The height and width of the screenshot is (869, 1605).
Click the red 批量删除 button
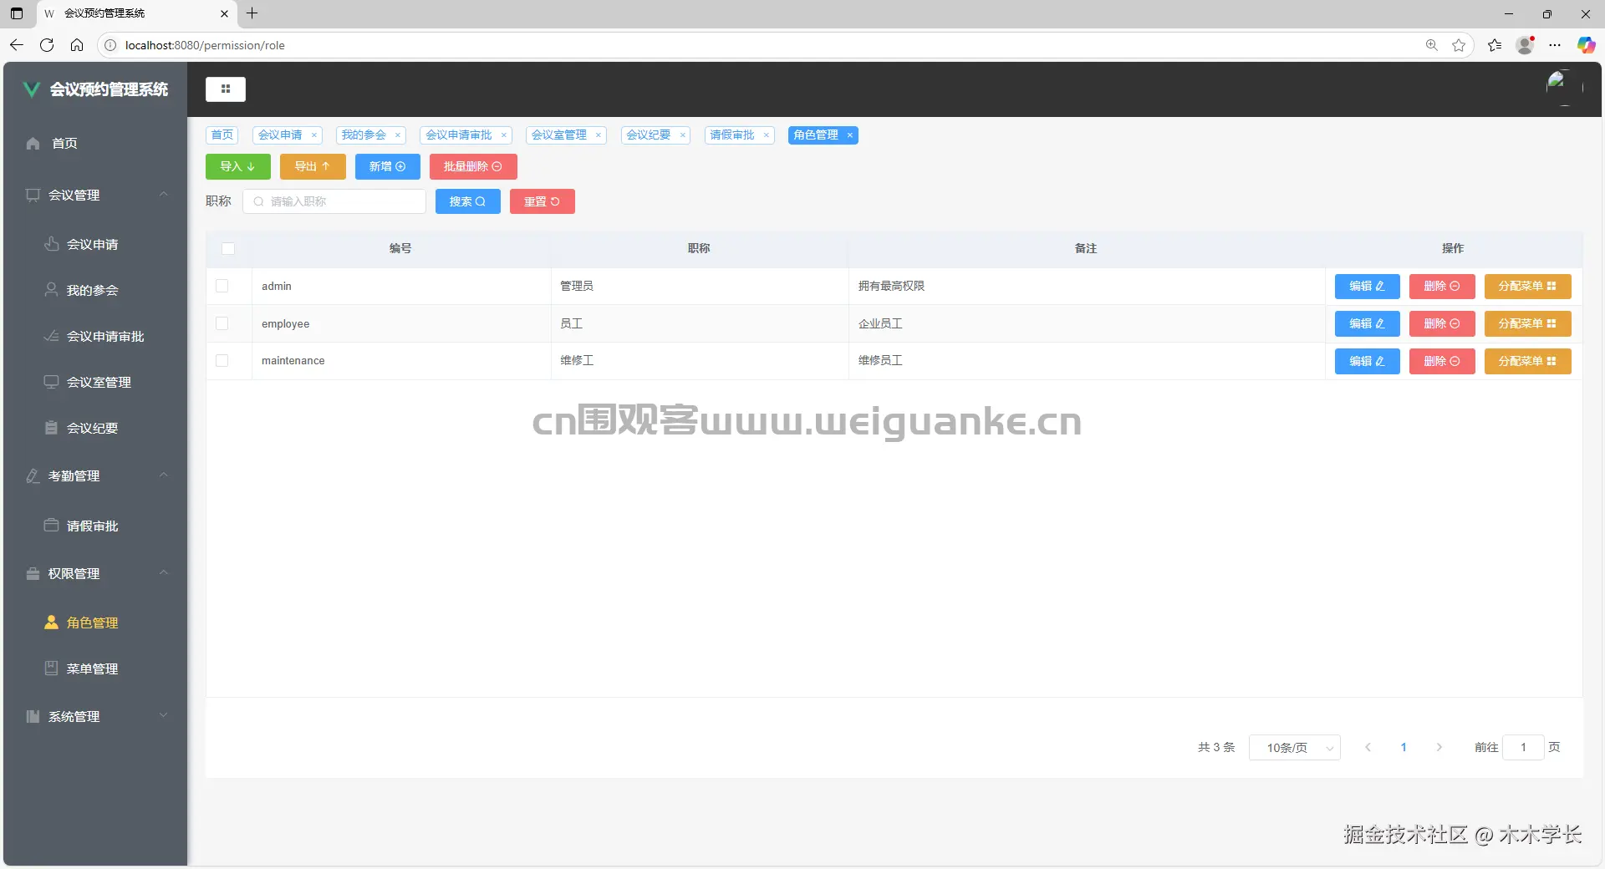pos(473,167)
